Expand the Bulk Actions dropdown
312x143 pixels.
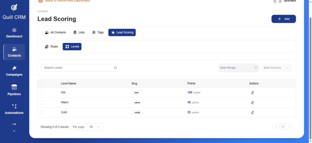click(276, 68)
